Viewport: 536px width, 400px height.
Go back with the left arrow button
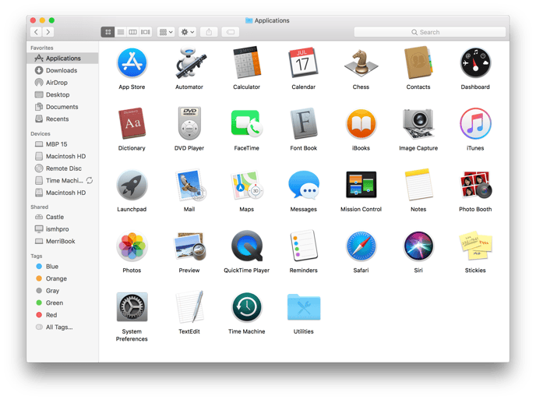click(x=37, y=32)
